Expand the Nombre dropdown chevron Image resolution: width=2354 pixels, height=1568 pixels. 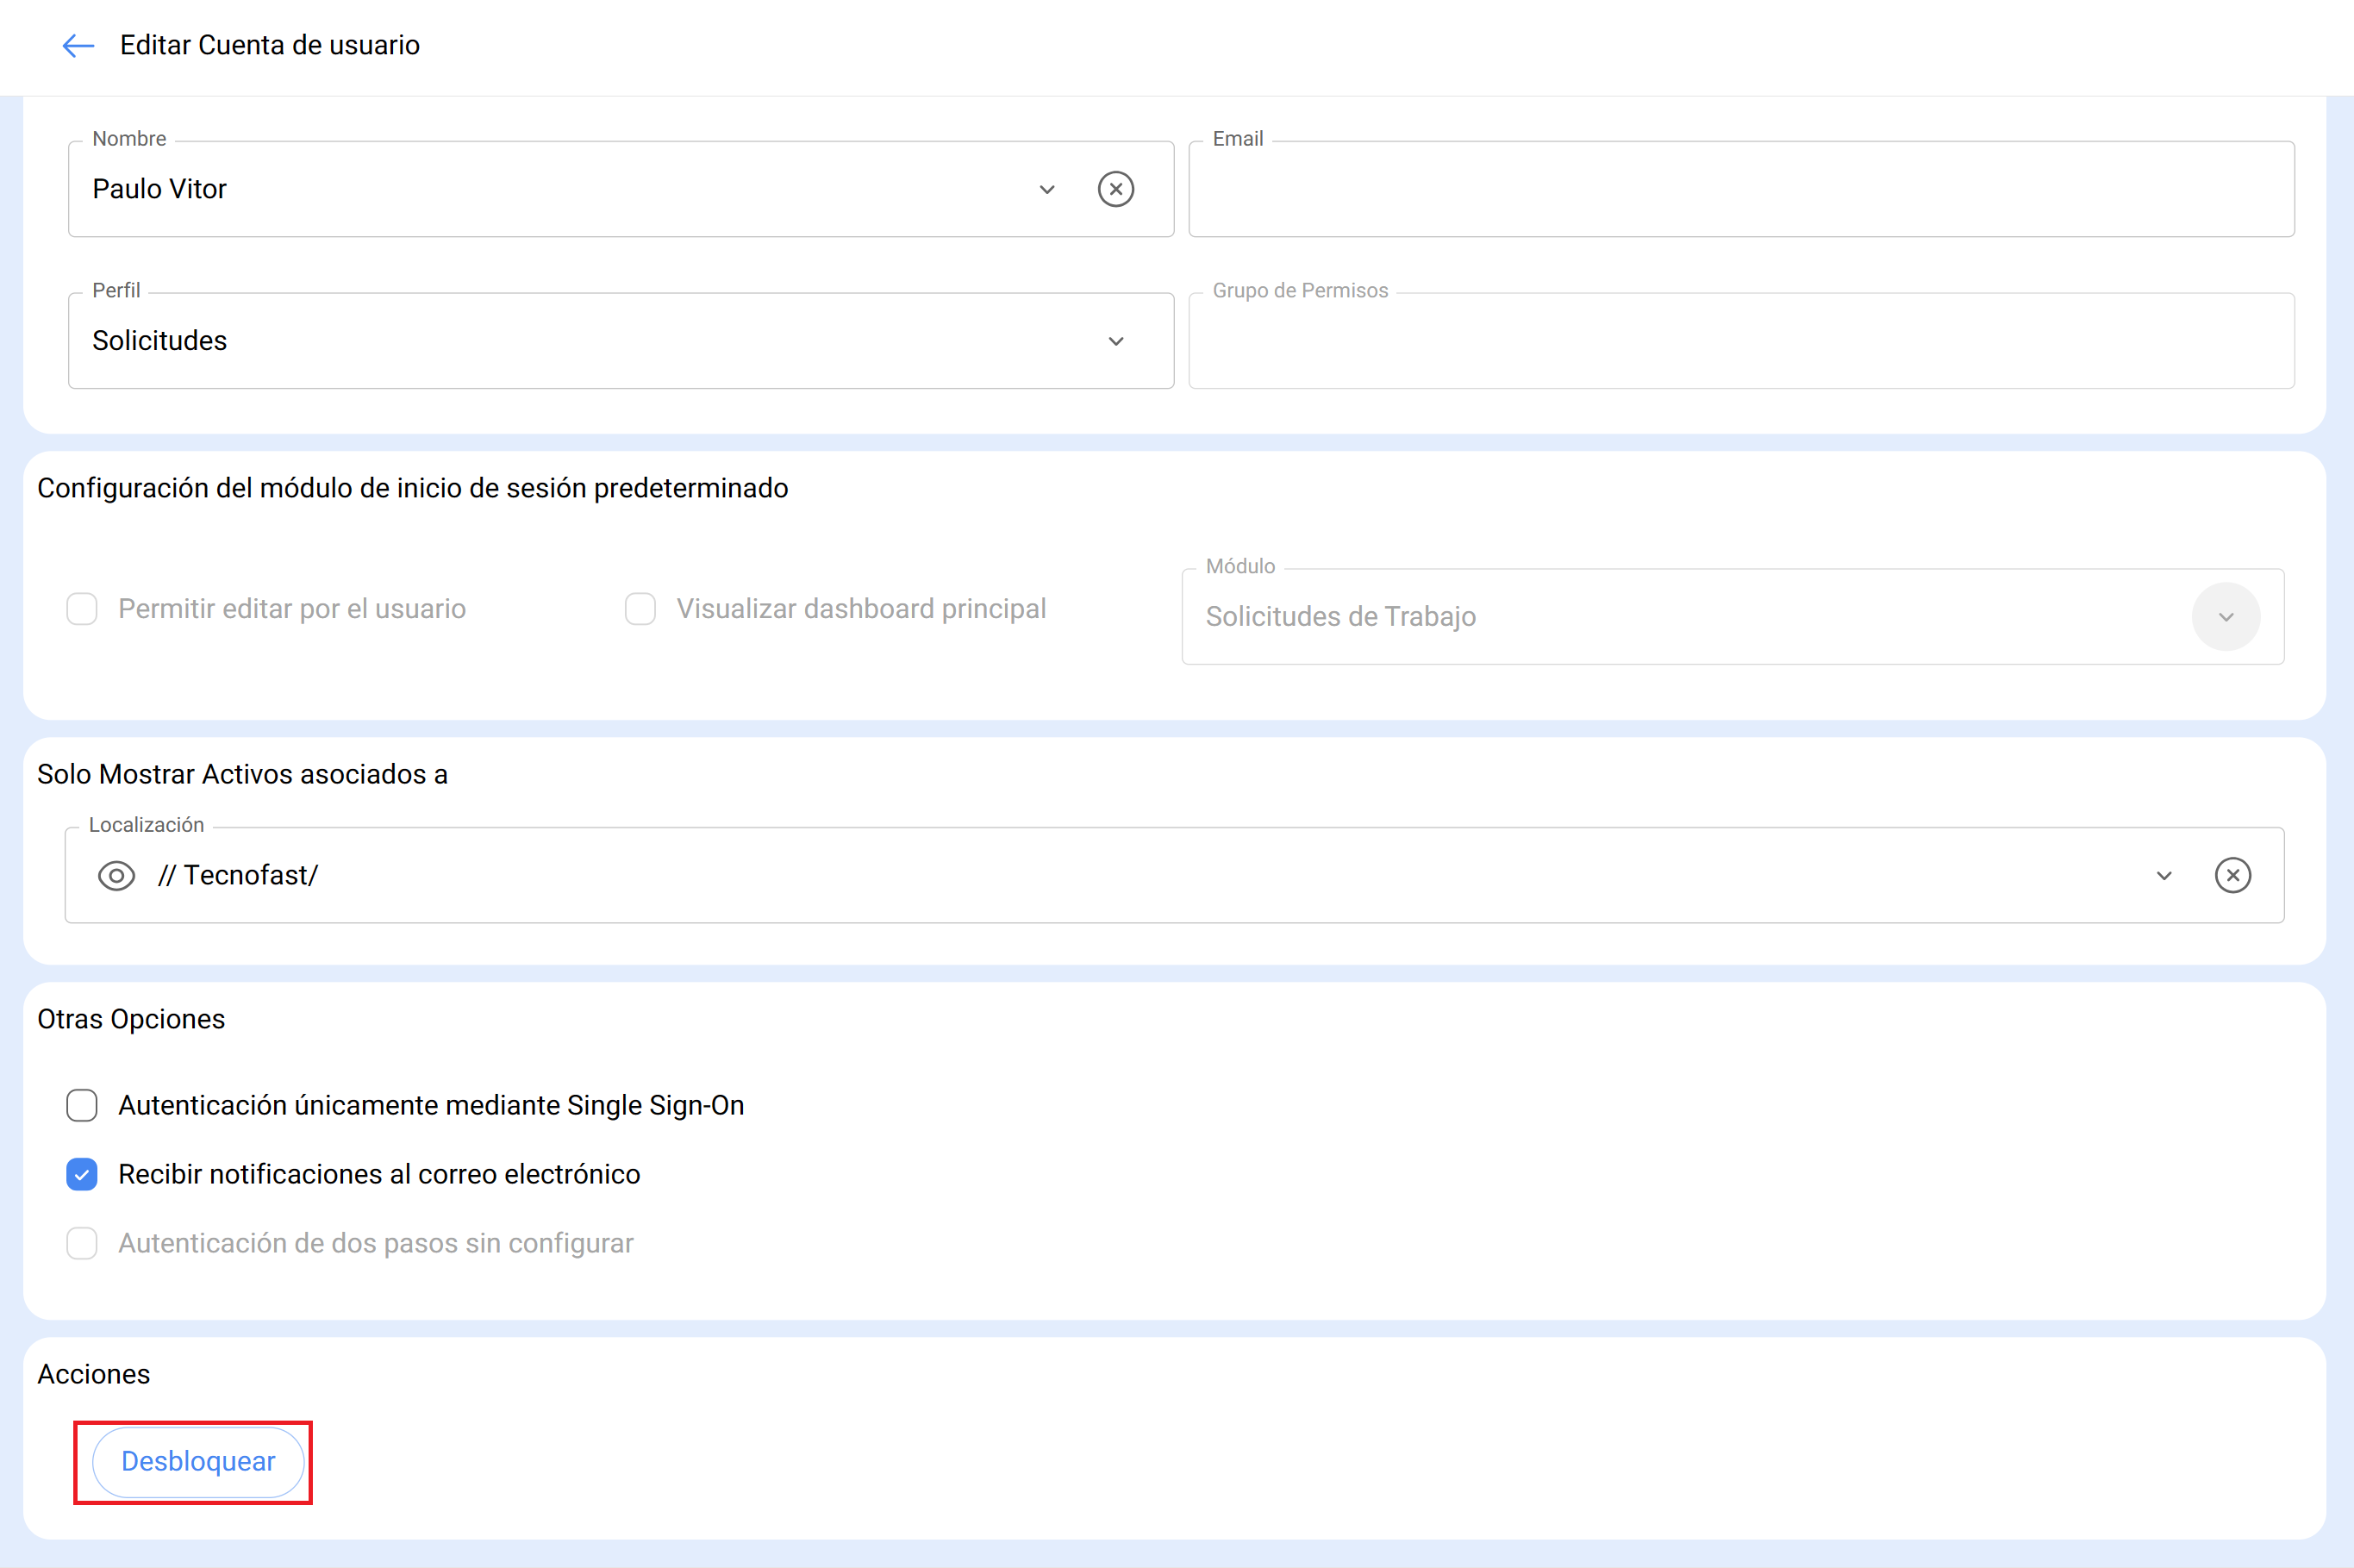[1046, 189]
